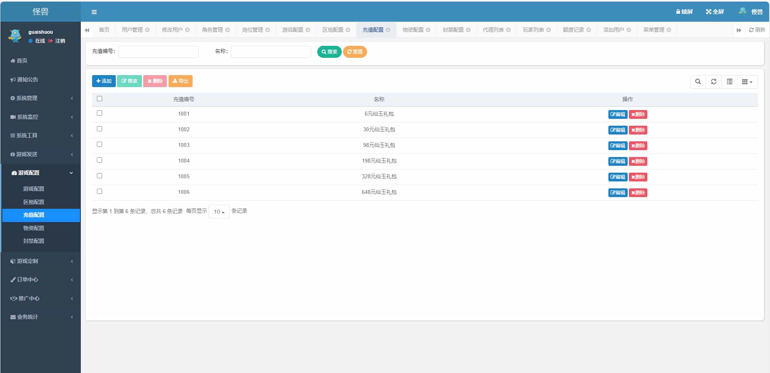The height and width of the screenshot is (373, 770).
Task: Open the columns dropdown in table toolbar
Action: point(747,82)
